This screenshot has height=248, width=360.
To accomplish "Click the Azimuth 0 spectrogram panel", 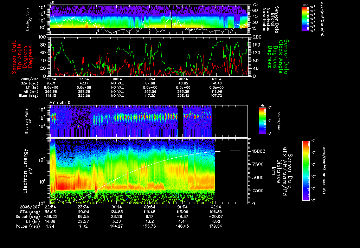I will (x=149, y=121).
